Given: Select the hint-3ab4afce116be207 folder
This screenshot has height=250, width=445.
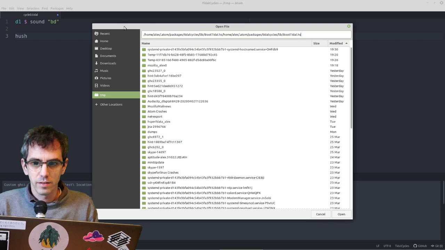Looking at the screenshot, I should 245,76.
